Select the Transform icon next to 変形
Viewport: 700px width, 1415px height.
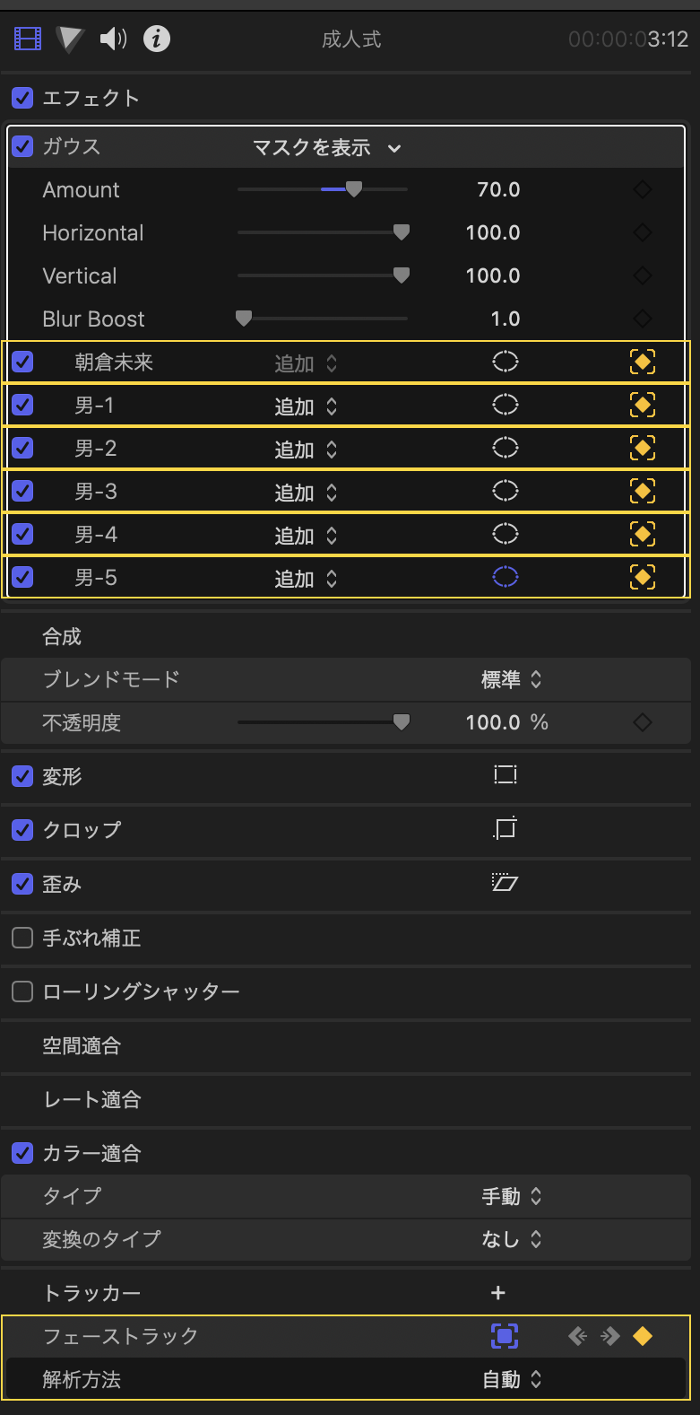[505, 776]
